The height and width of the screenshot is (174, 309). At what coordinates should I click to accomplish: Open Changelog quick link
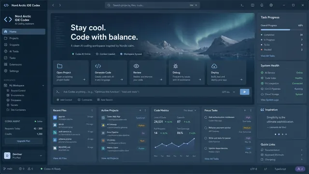tap(281, 159)
